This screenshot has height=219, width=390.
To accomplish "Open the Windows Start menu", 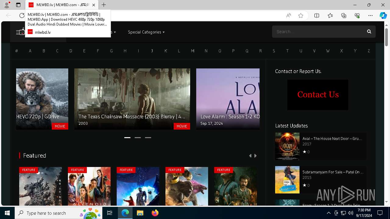I will pos(7,213).
